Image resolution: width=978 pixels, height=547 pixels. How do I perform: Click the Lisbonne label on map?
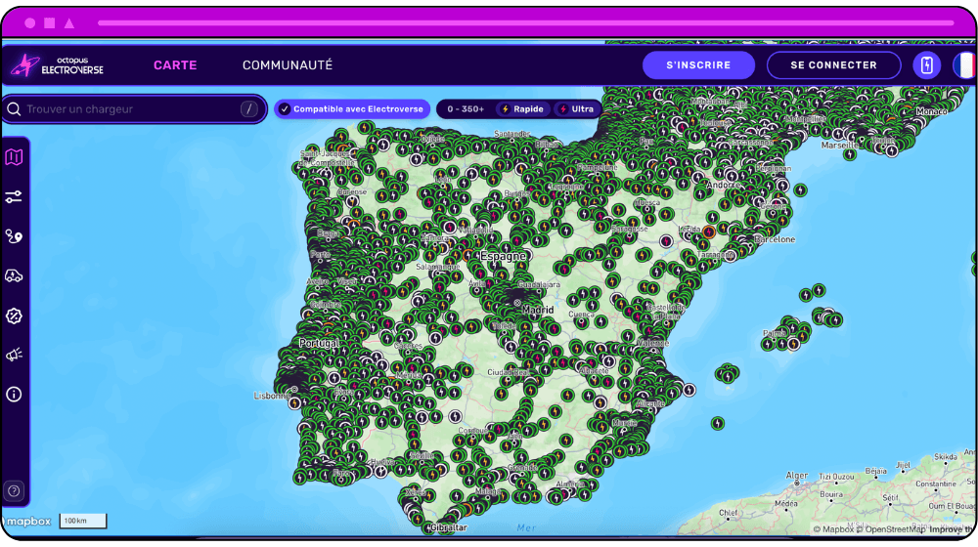click(273, 396)
